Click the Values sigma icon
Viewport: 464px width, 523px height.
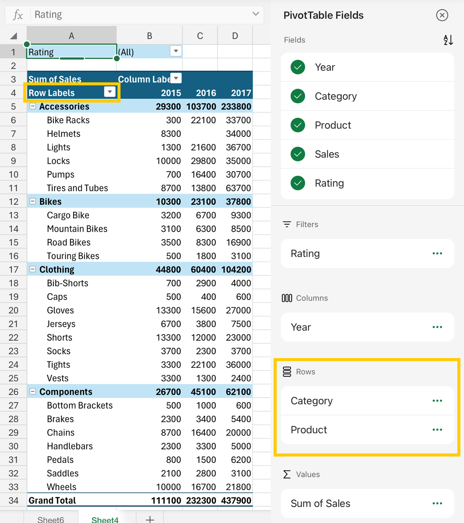(x=286, y=474)
